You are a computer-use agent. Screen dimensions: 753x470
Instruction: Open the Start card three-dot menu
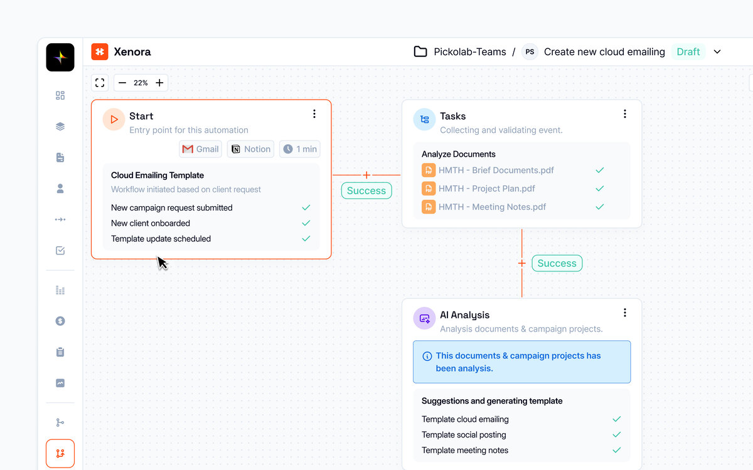pyautogui.click(x=314, y=114)
